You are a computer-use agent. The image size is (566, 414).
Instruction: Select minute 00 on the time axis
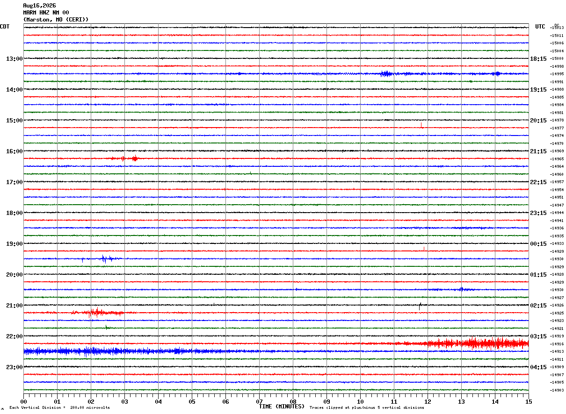23,401
